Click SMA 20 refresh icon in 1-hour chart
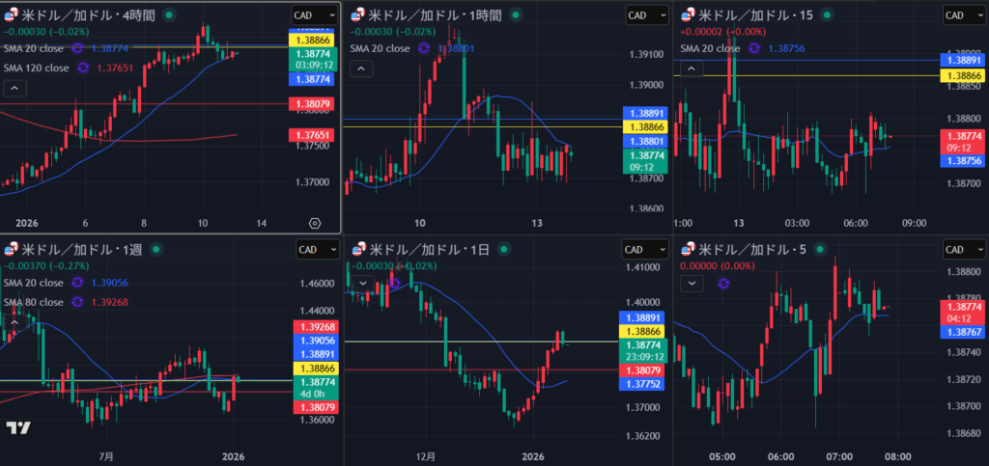Image resolution: width=989 pixels, height=466 pixels. click(x=425, y=47)
